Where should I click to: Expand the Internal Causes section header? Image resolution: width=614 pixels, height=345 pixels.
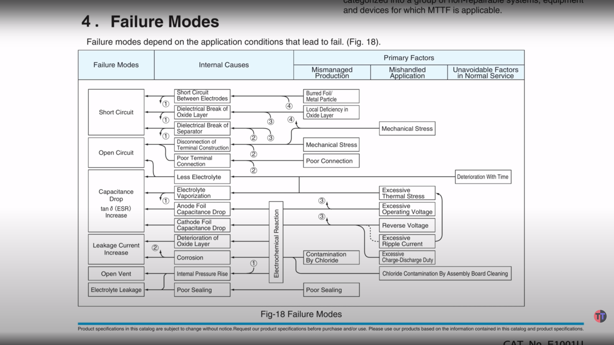coord(223,65)
